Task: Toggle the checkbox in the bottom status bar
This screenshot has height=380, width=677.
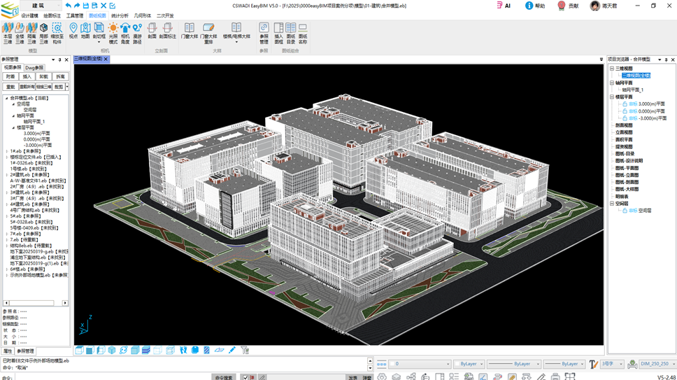Action: tap(244, 377)
